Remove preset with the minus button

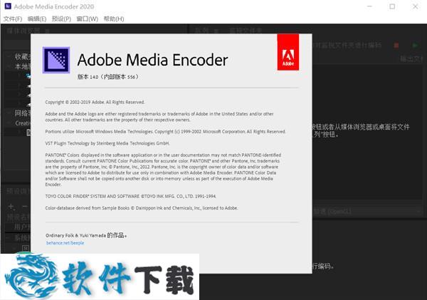pyautogui.click(x=24, y=207)
